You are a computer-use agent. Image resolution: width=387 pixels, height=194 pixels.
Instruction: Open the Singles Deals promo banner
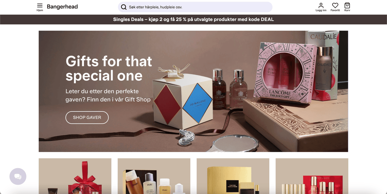tap(193, 19)
